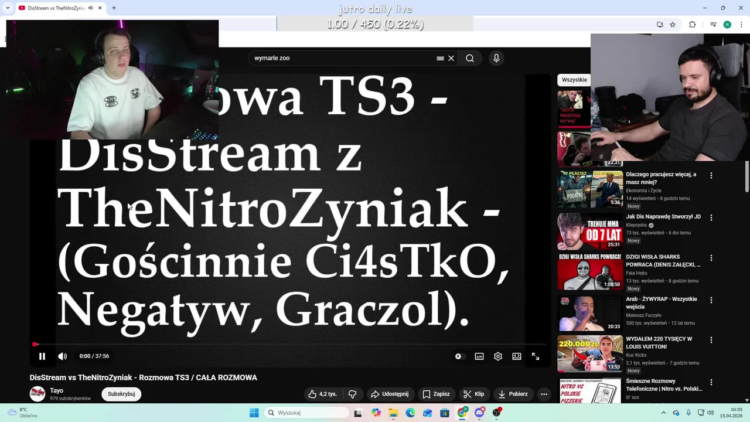
Task: Open options for 'DZIGI WISŁA SHARKS POWRACA' video
Action: 711,258
